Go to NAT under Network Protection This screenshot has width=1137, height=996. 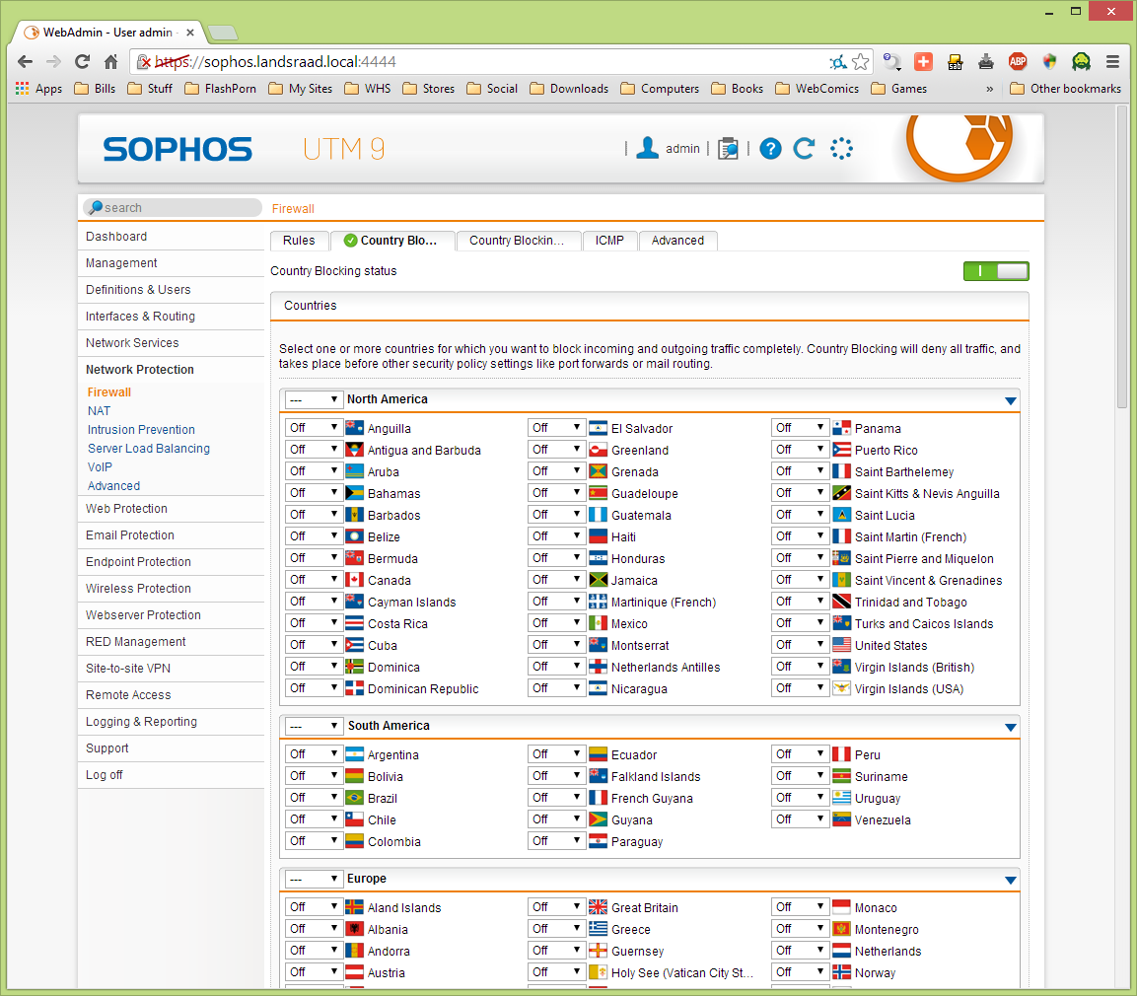pyautogui.click(x=99, y=411)
